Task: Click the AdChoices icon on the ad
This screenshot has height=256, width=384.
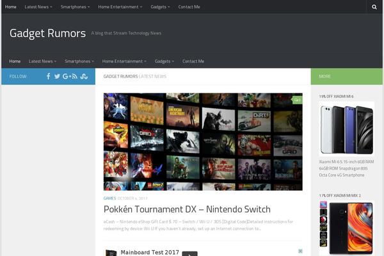Action: tap(300, 251)
